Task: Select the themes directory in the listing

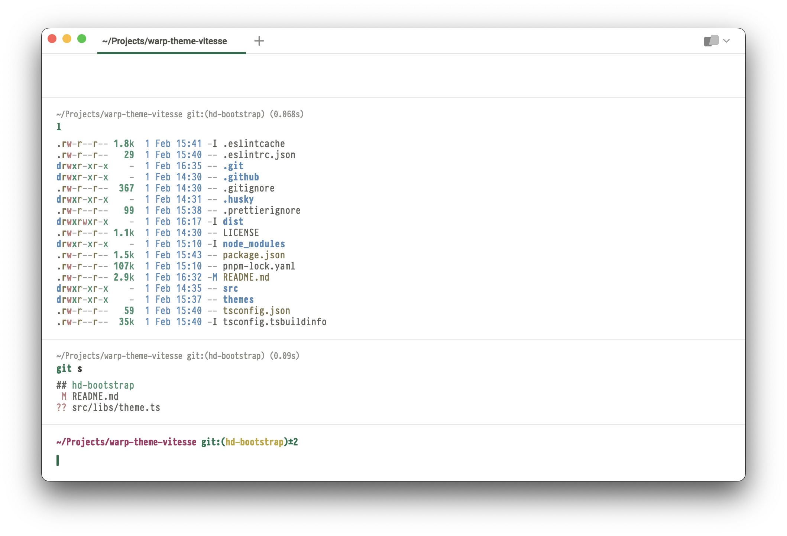Action: click(x=238, y=300)
